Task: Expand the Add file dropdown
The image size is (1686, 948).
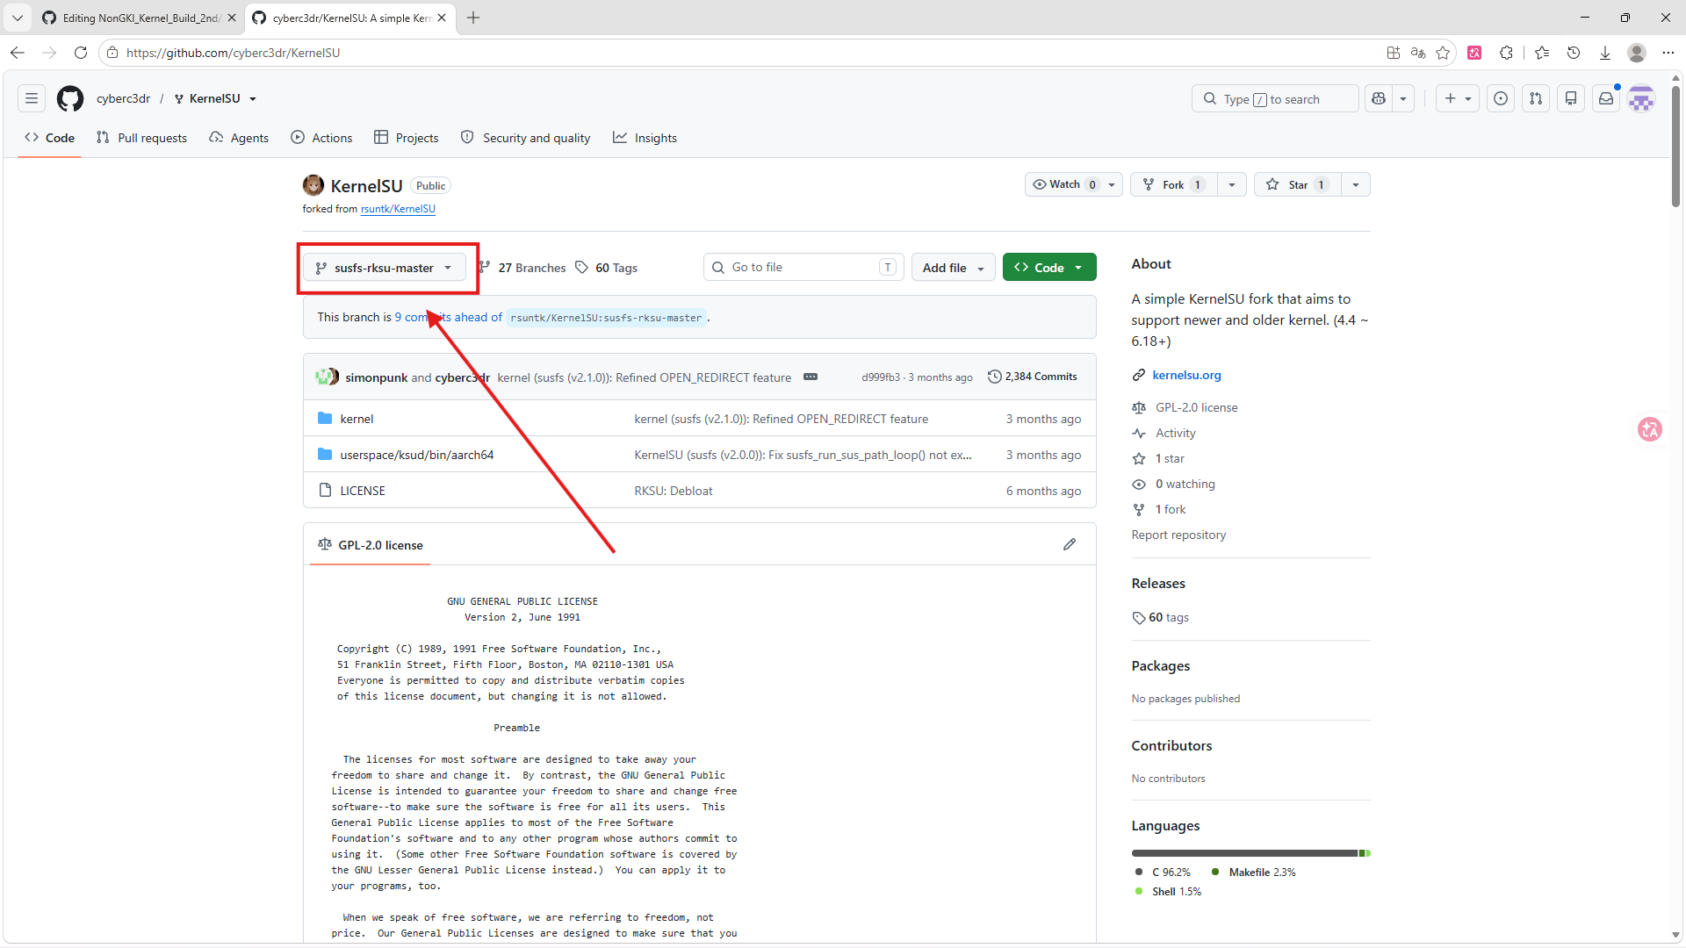Action: click(954, 268)
